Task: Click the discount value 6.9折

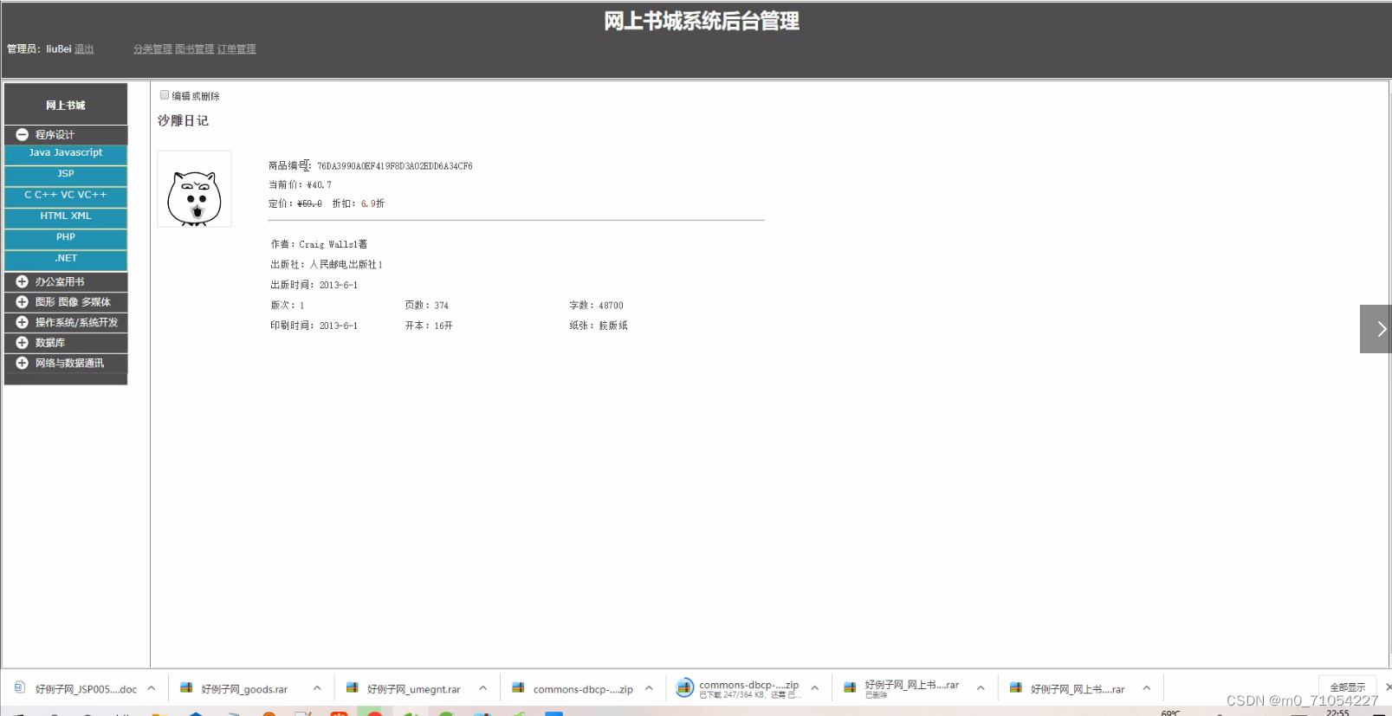Action: (372, 204)
